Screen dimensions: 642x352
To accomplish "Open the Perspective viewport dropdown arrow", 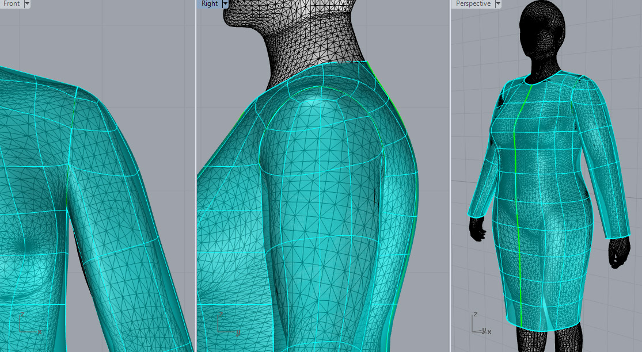I will 498,3.
